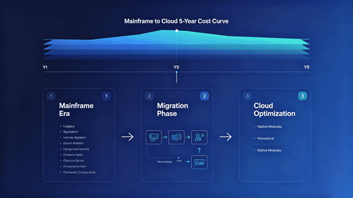Select the chat-bubble document icon in migration flow
353x198 pixels.
point(176,137)
